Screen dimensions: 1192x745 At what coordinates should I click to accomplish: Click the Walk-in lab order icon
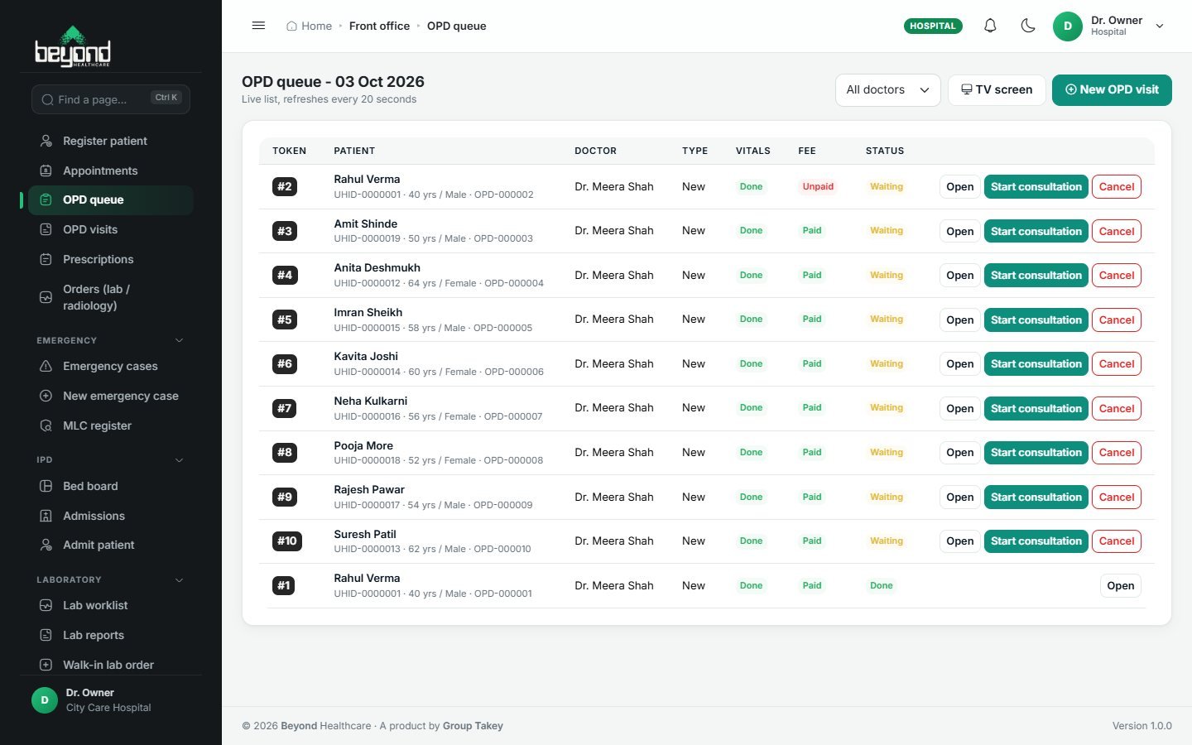[x=46, y=665]
